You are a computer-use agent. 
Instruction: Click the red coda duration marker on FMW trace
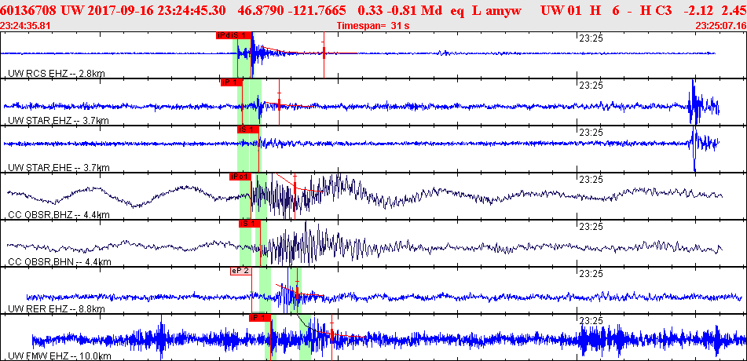click(331, 335)
